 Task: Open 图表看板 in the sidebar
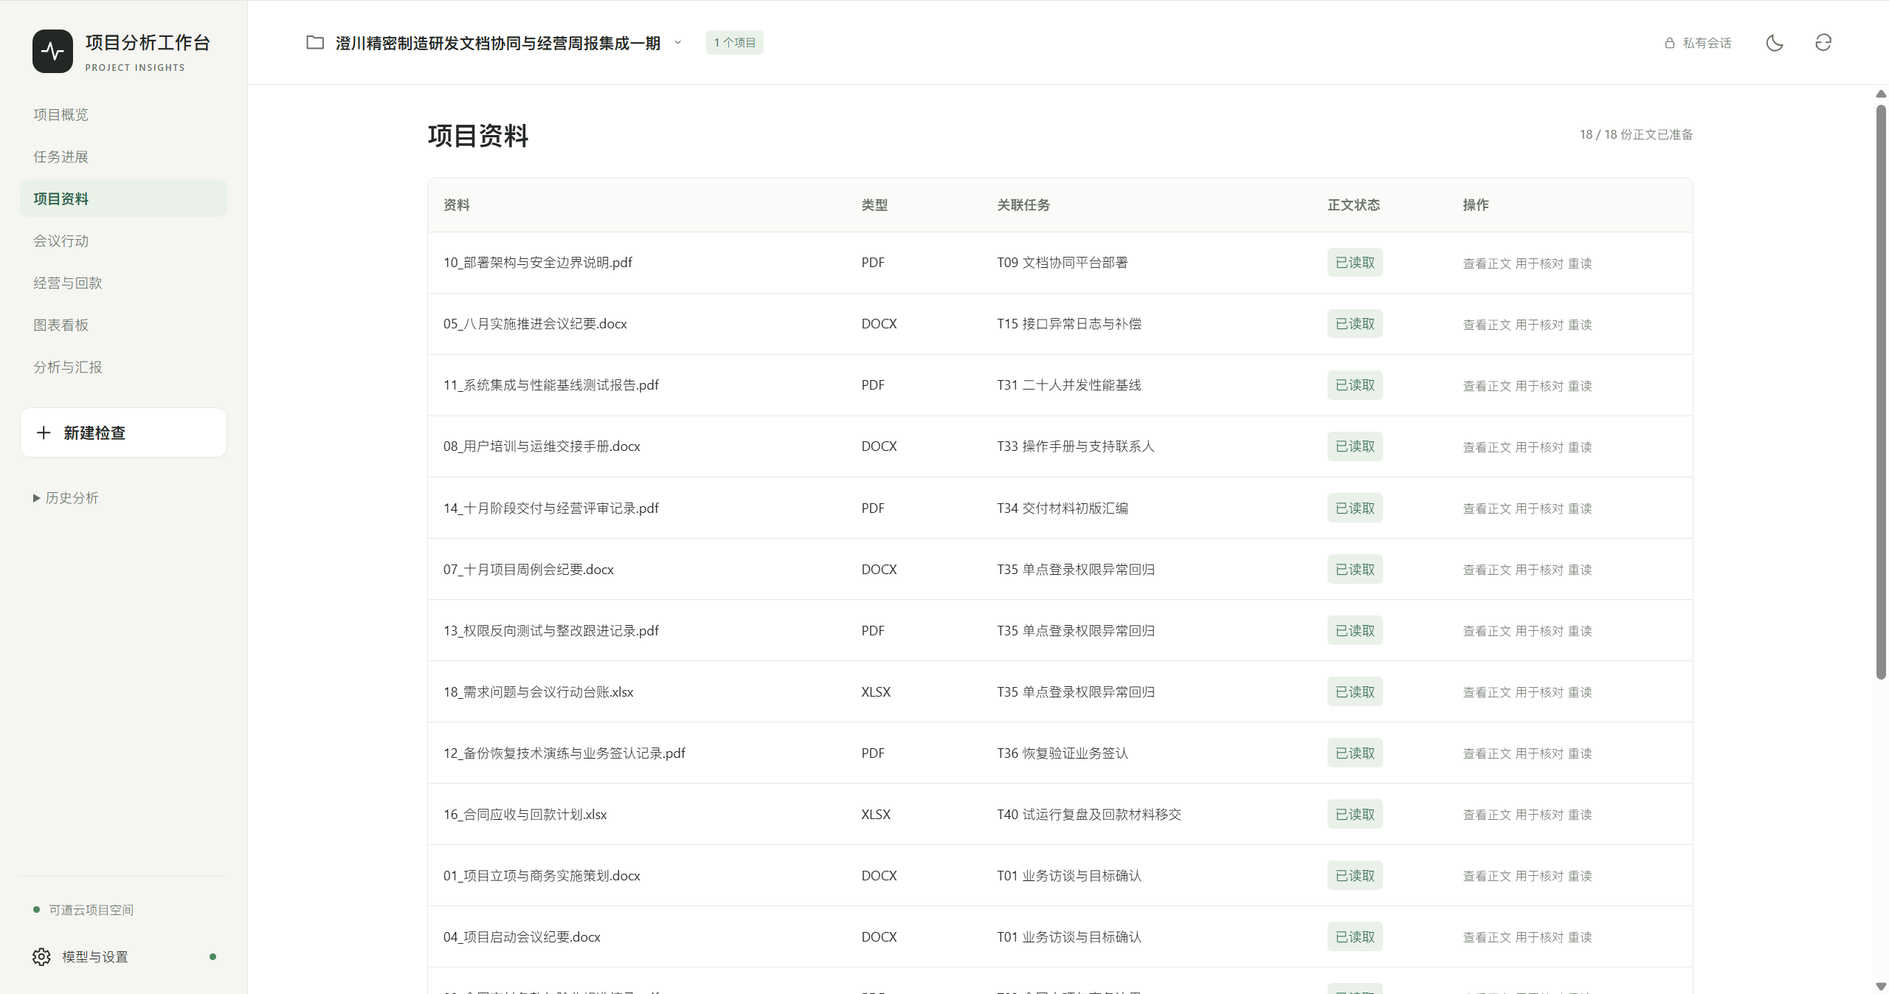pos(123,325)
